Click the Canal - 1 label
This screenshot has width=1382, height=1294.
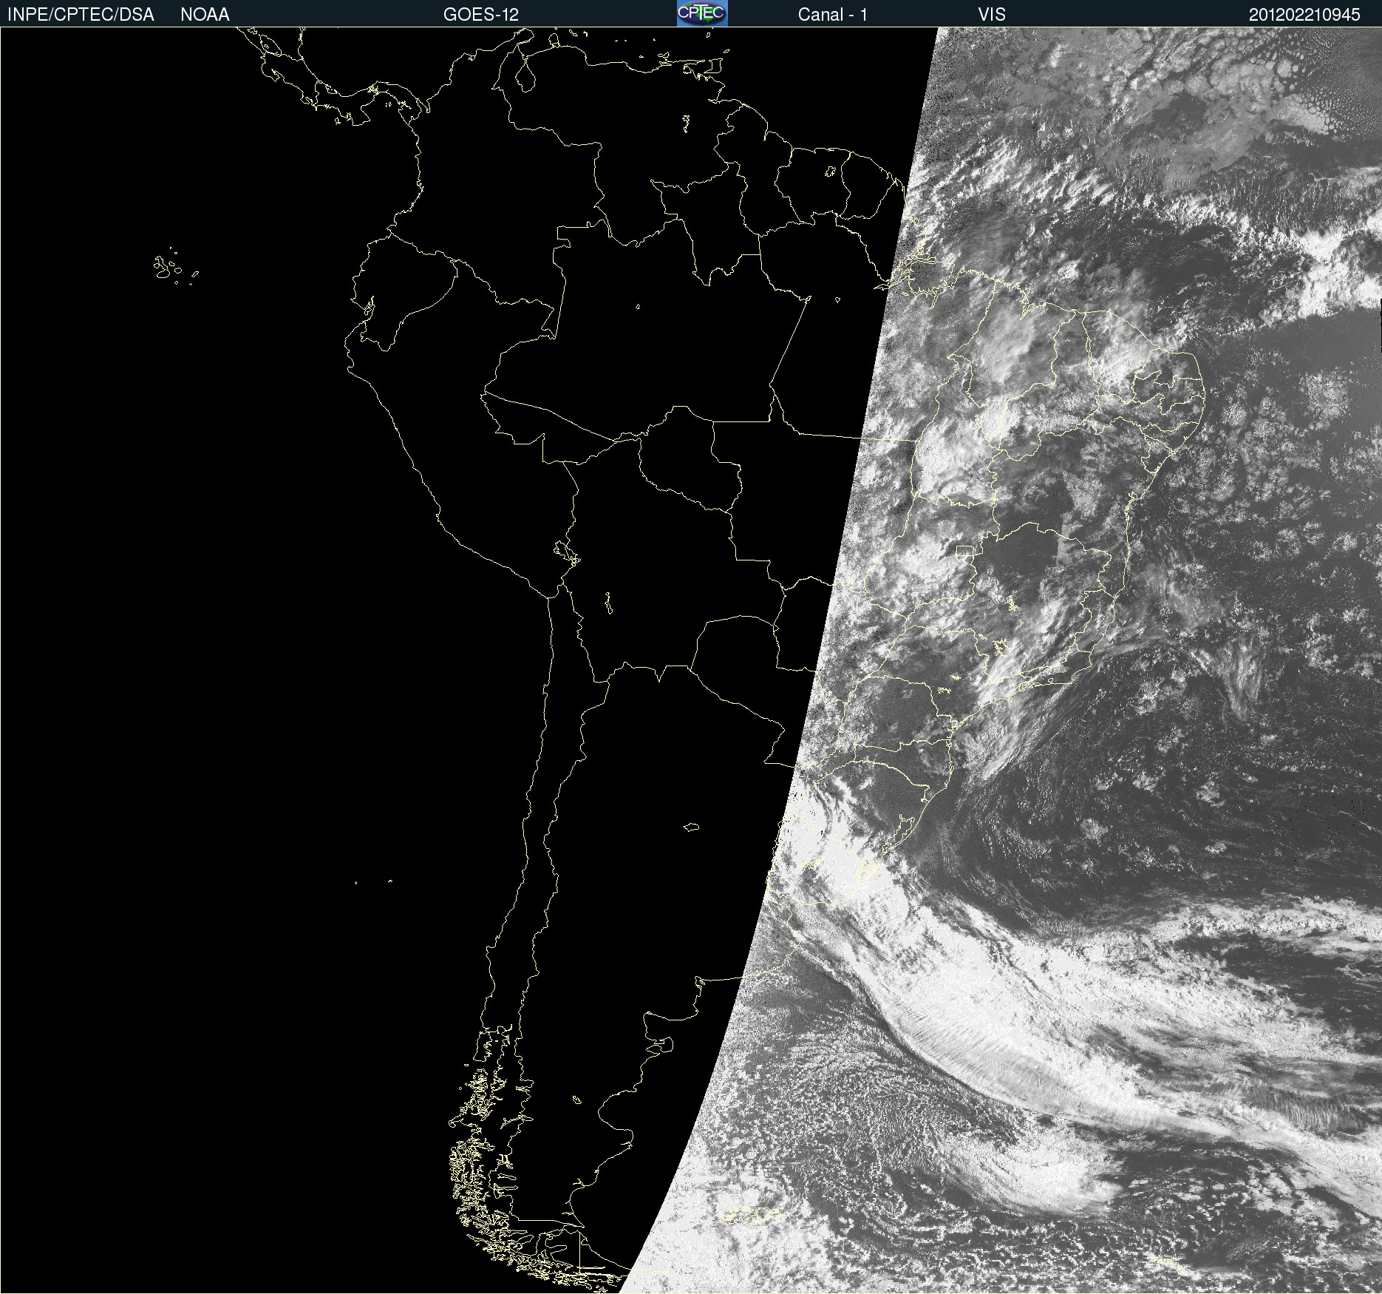[x=832, y=15]
